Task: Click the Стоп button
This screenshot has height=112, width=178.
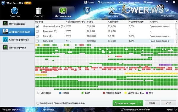Action: (168, 103)
